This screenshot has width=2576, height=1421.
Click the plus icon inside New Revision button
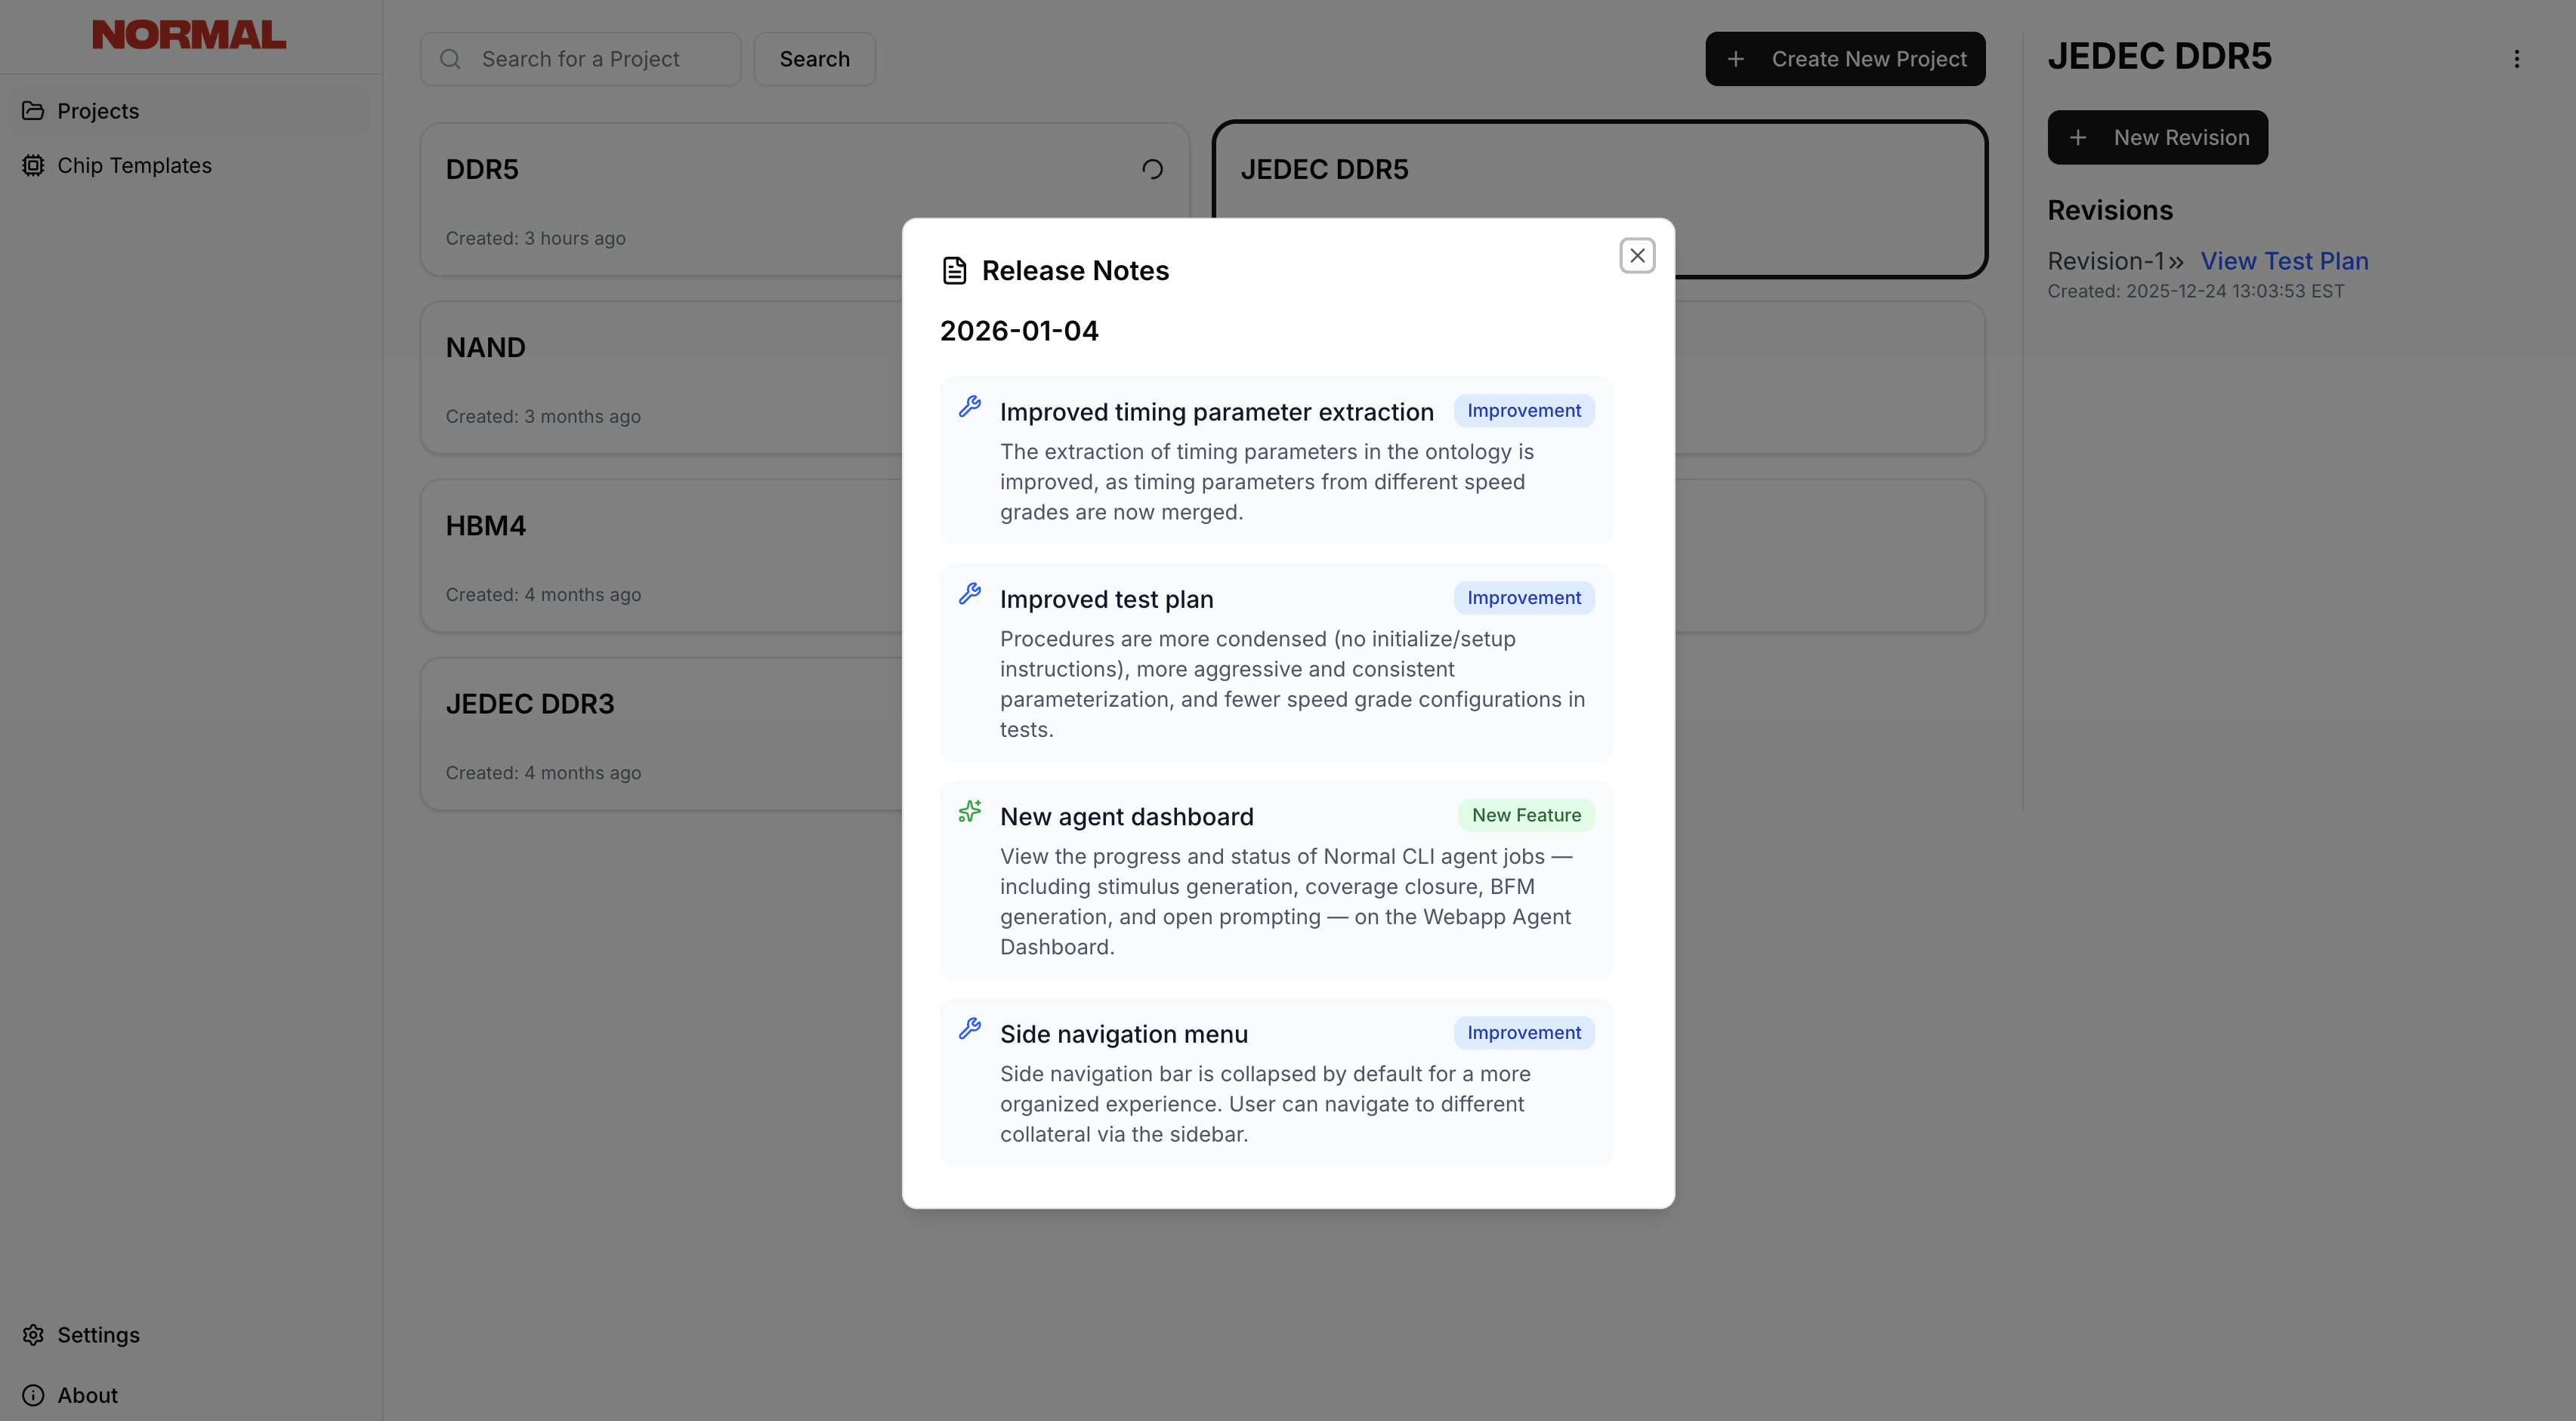2080,137
